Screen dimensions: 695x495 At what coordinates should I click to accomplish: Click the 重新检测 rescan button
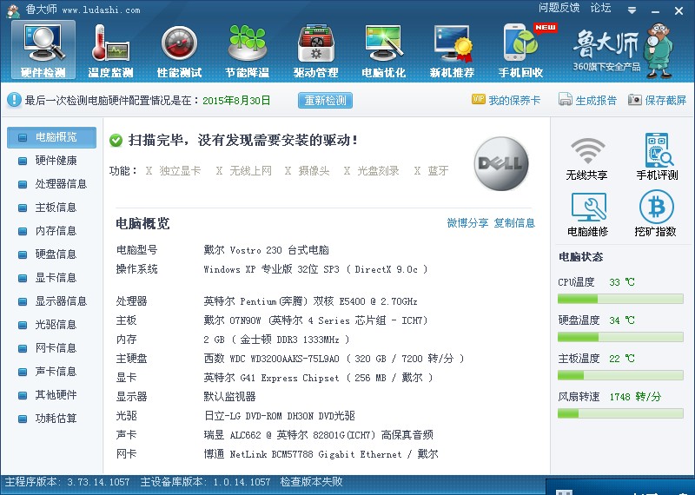[x=325, y=101]
